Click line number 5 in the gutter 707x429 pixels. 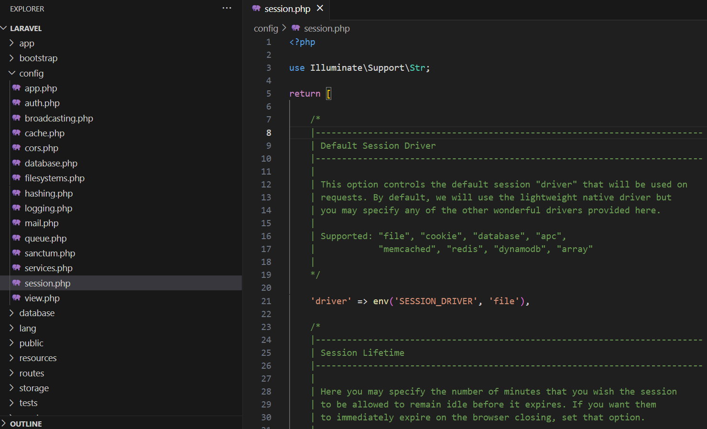[x=269, y=93]
